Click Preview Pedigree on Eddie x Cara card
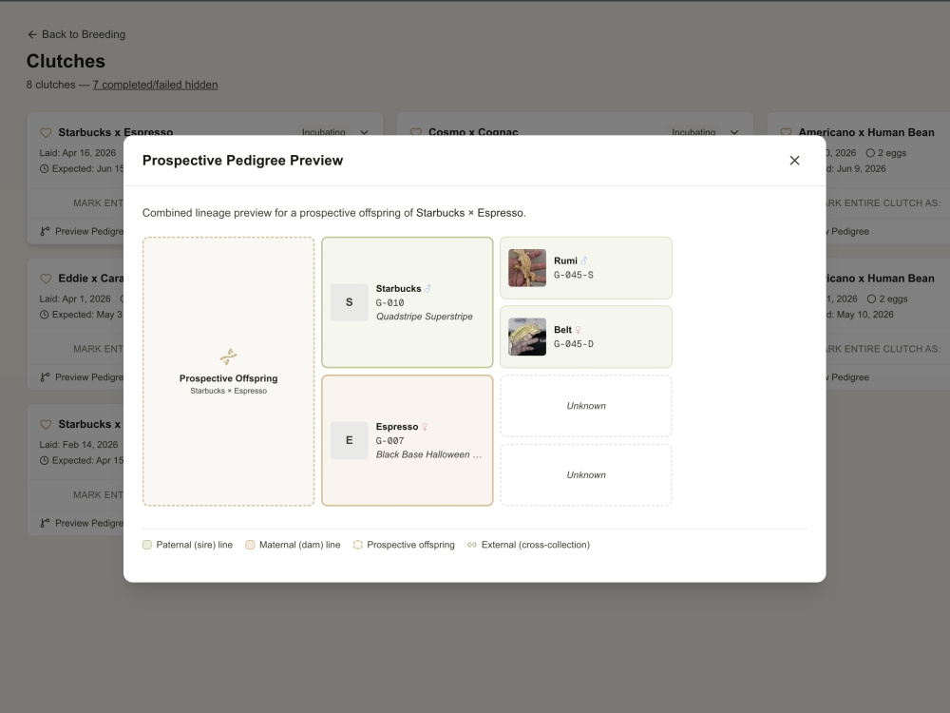Image resolution: width=950 pixels, height=713 pixels. 82,377
